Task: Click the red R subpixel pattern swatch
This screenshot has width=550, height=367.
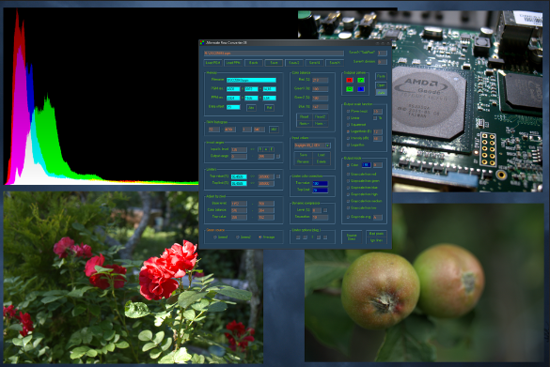Action: [350, 80]
